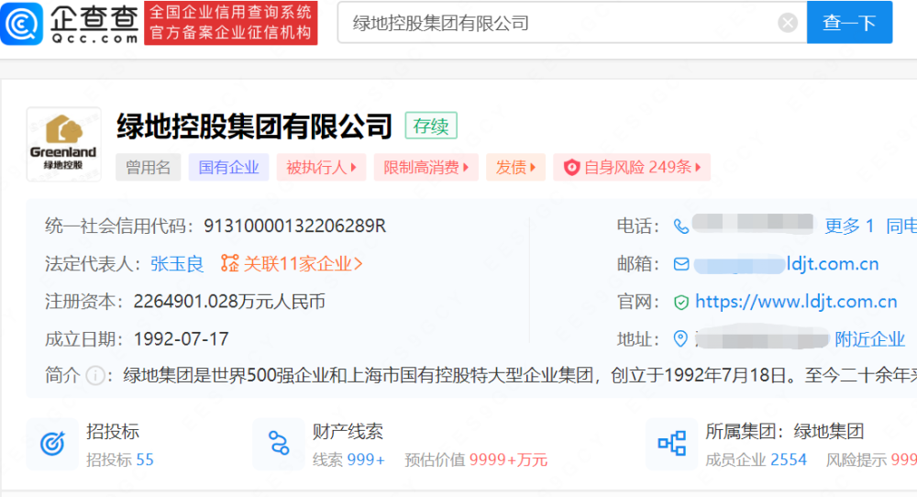The image size is (917, 497).
Task: Click registered capital 2264901.028万元人民币
Action: pyautogui.click(x=229, y=302)
